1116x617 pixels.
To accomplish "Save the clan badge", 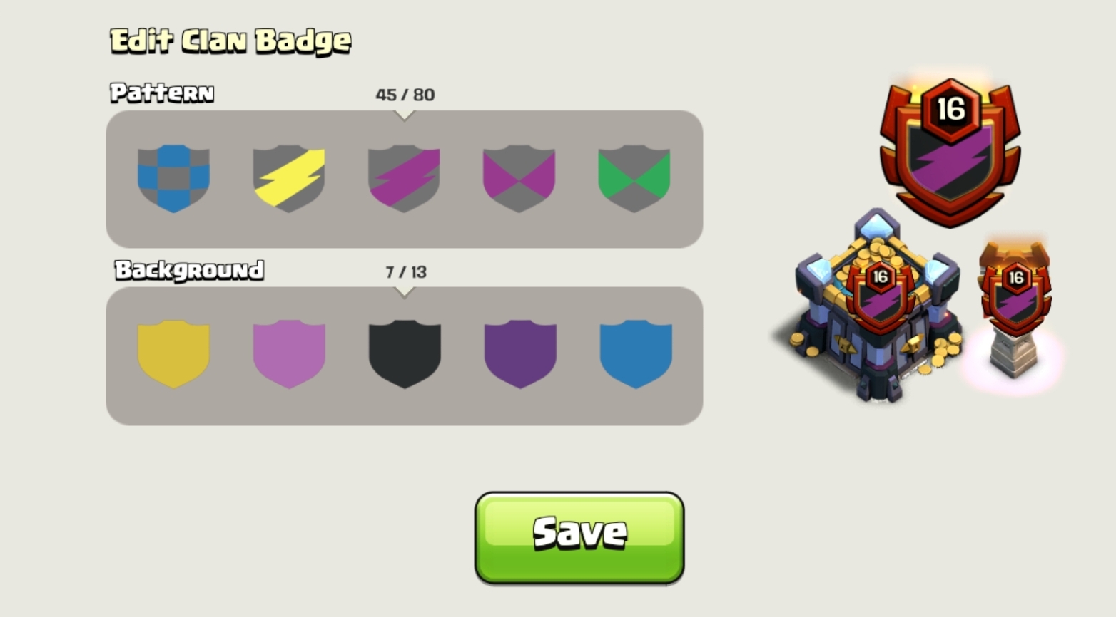I will pos(579,538).
